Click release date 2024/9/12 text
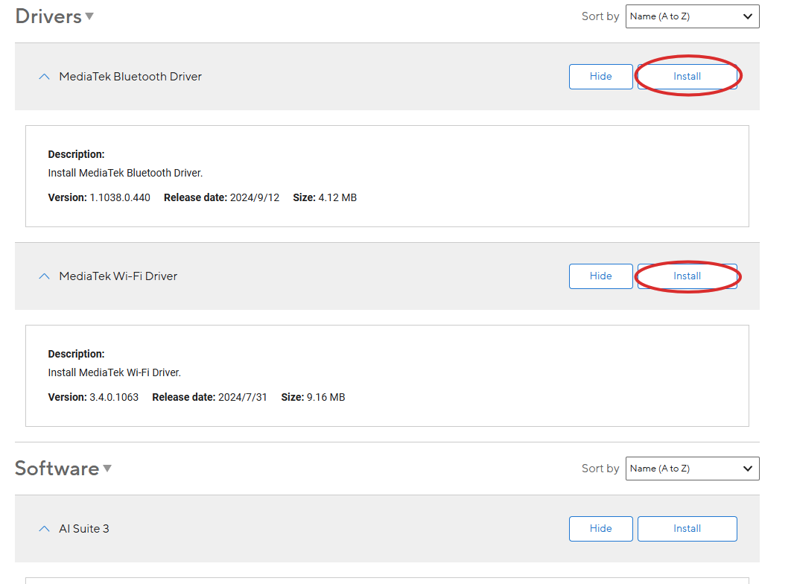 (255, 197)
